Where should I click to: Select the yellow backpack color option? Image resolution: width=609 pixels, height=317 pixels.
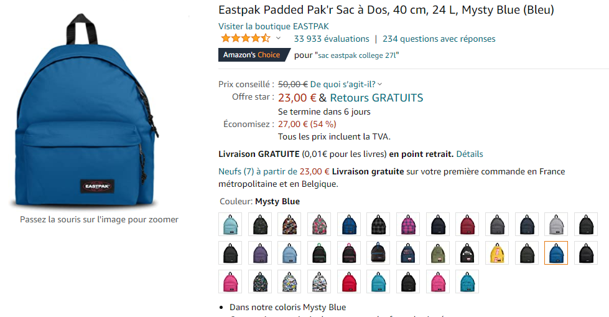tap(496, 253)
